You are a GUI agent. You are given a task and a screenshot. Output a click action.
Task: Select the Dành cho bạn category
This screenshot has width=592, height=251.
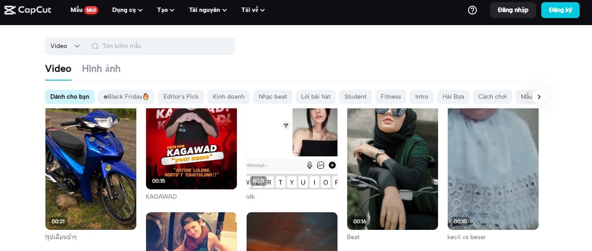70,97
